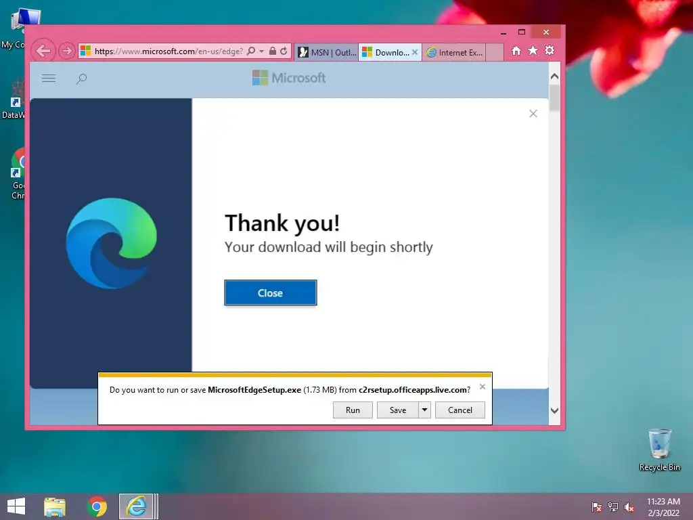Click the Edge logo in the dialog

[112, 243]
